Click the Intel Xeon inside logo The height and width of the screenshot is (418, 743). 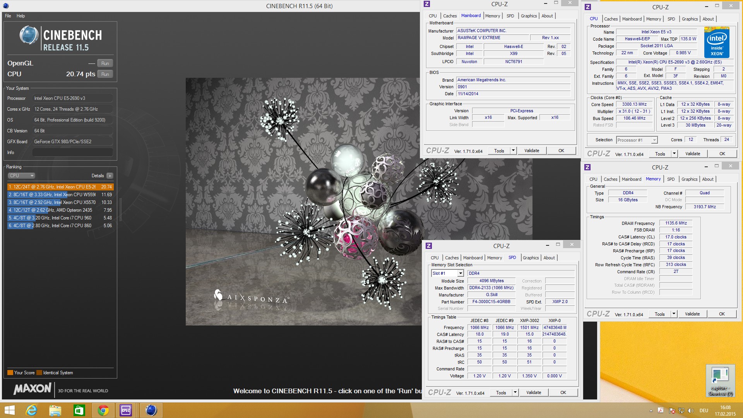tap(717, 42)
